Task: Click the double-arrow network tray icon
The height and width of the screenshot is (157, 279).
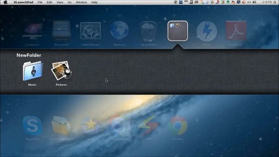Action: point(249,2)
